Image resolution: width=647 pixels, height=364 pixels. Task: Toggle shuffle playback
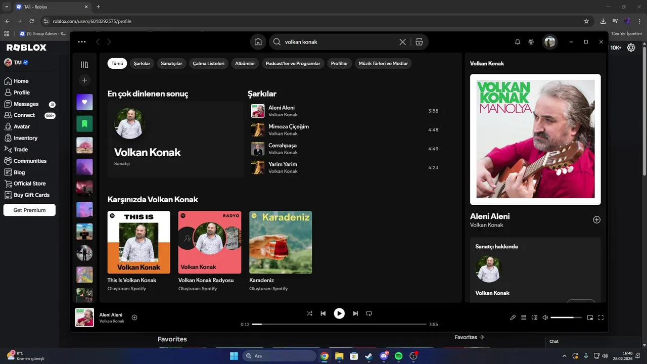point(309,313)
